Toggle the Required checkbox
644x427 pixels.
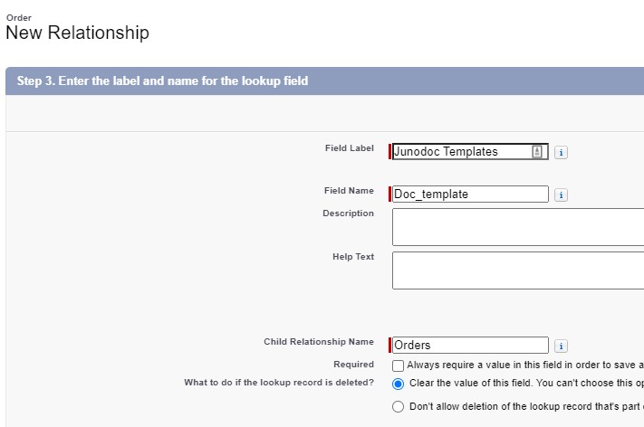398,365
